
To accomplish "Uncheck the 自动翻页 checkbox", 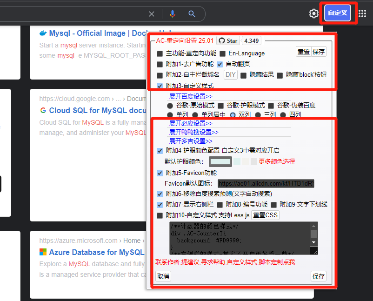I will point(220,64).
